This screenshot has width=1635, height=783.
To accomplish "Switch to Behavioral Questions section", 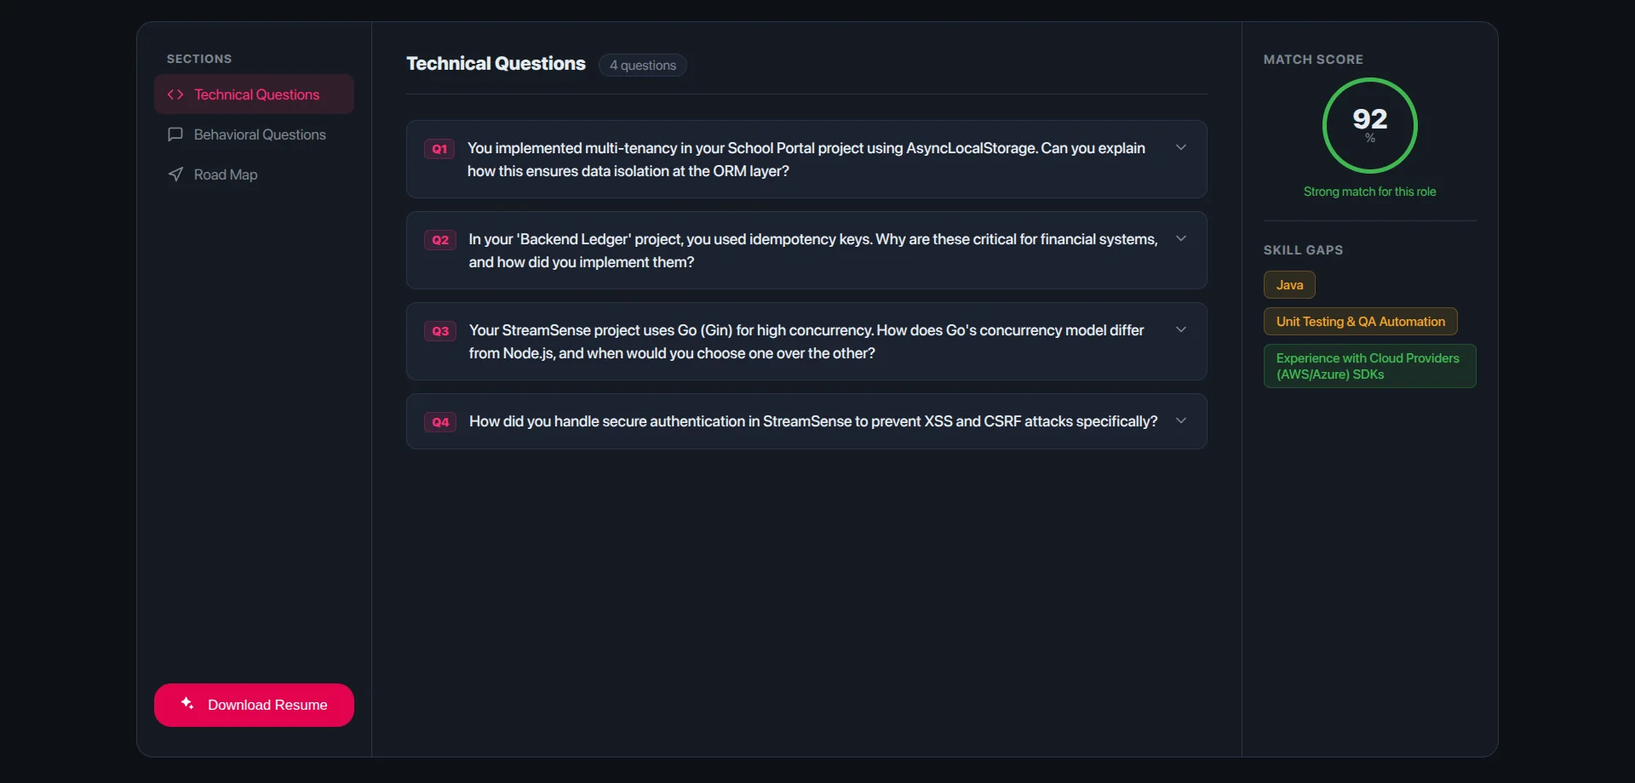I will pyautogui.click(x=254, y=134).
